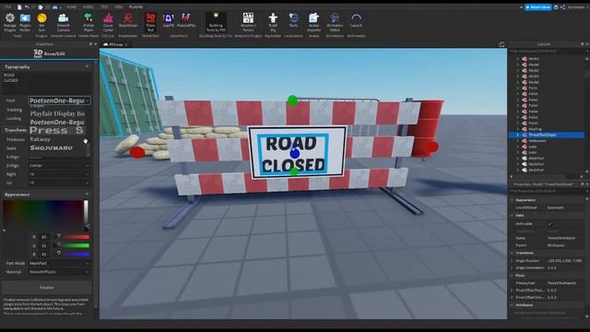Screen dimensions: 590x332
Task: Choose Playfair Display font option
Action: [x=57, y=113]
